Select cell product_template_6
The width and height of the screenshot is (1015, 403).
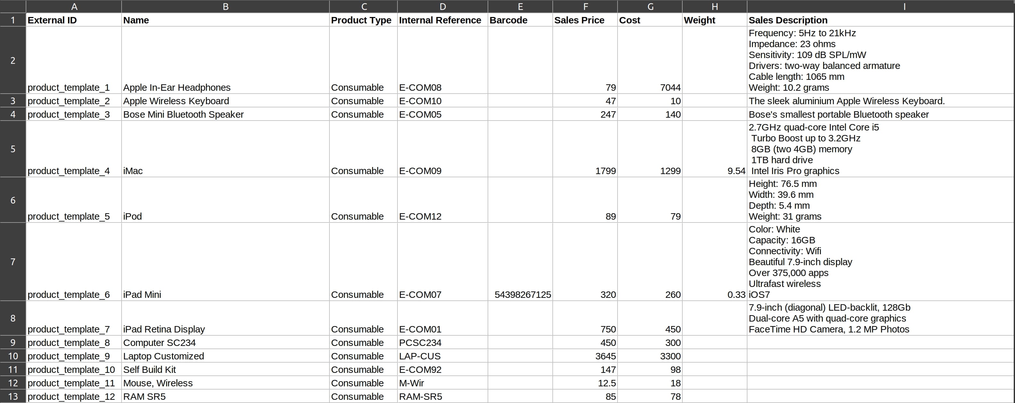(x=74, y=262)
